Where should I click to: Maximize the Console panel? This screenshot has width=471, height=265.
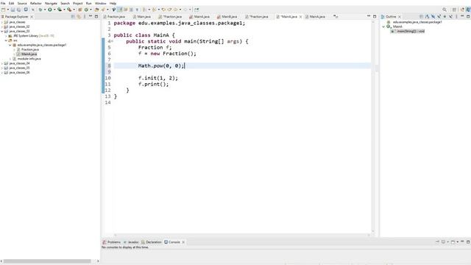[468, 242]
